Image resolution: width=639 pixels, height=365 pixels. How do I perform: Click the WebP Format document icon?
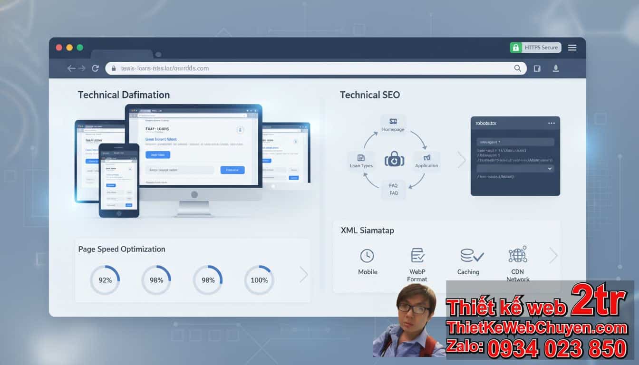click(x=417, y=255)
